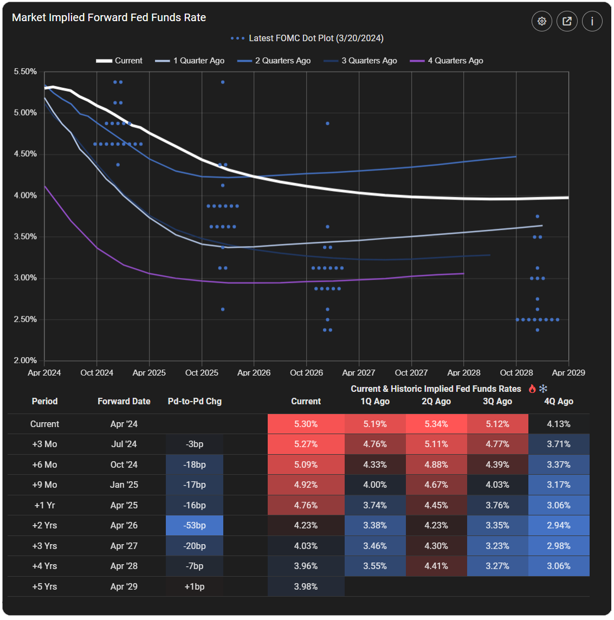Screen dimensions: 614x620
Task: Click the open-in-new-window icon
Action: point(567,21)
